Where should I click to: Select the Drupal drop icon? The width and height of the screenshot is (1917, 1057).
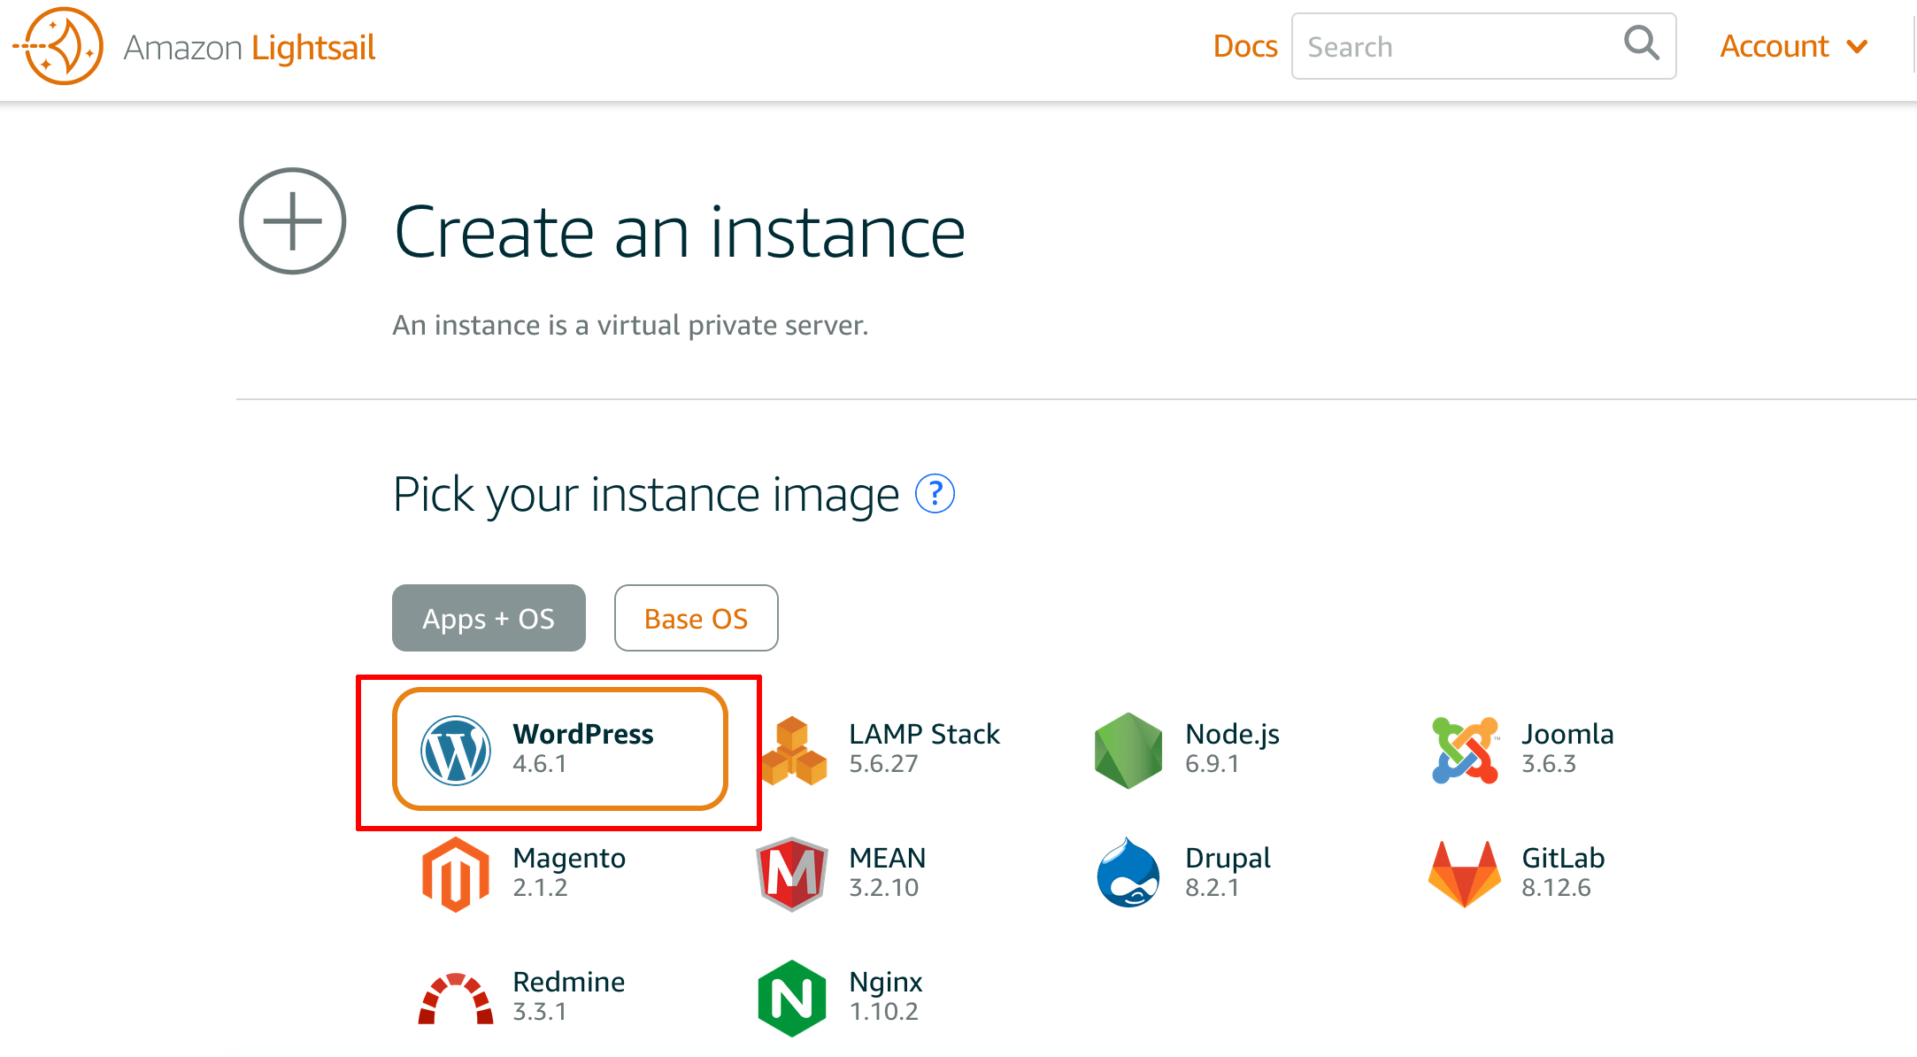point(1128,873)
